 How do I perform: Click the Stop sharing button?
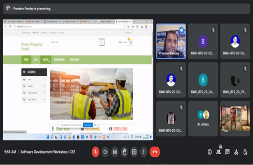point(87,125)
